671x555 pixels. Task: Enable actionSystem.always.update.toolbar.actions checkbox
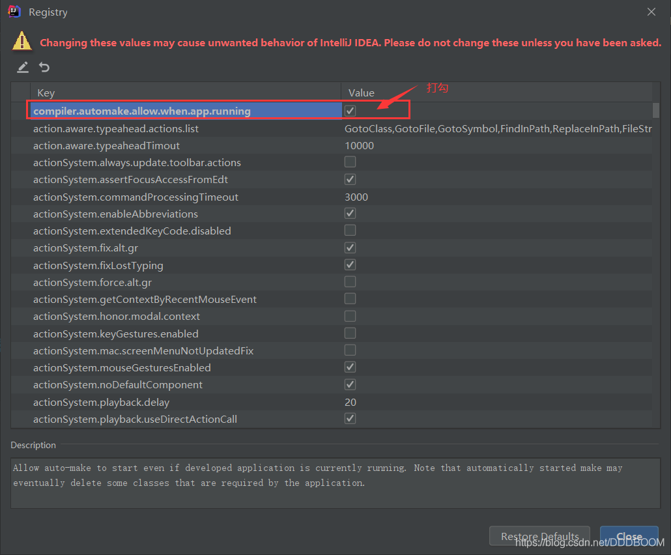tap(350, 162)
